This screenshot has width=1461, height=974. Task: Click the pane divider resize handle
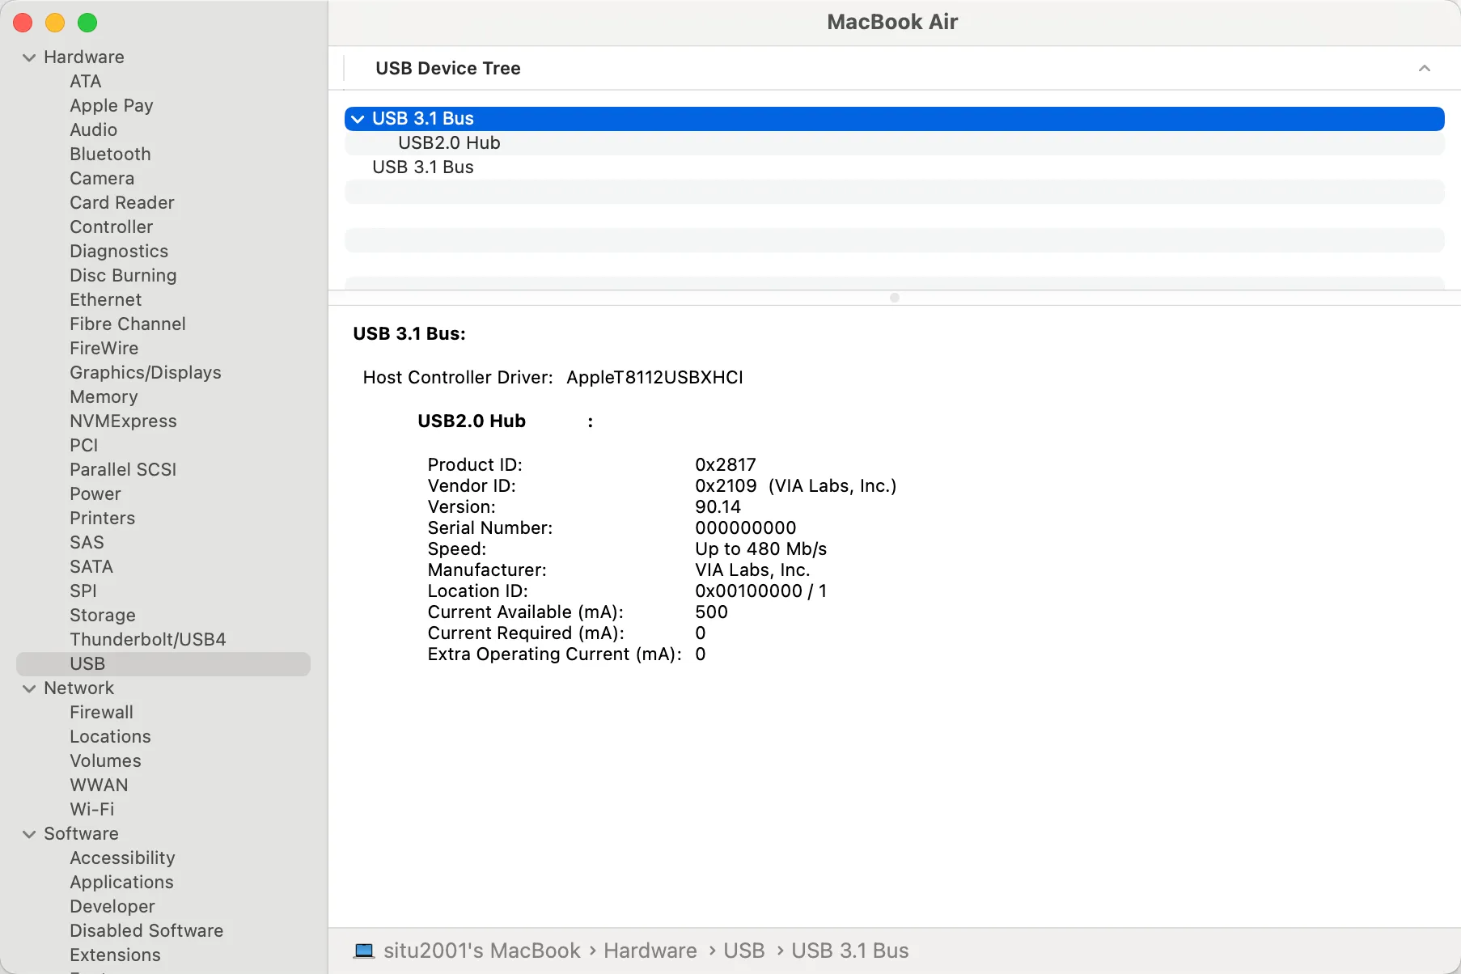[894, 298]
